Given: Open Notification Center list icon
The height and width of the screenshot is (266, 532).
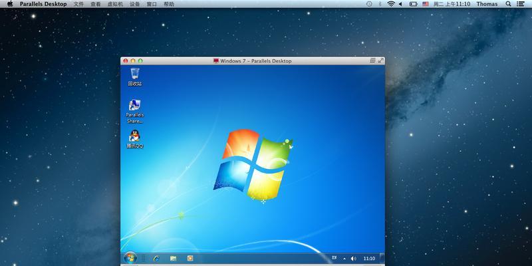Looking at the screenshot, I should tap(520, 4).
